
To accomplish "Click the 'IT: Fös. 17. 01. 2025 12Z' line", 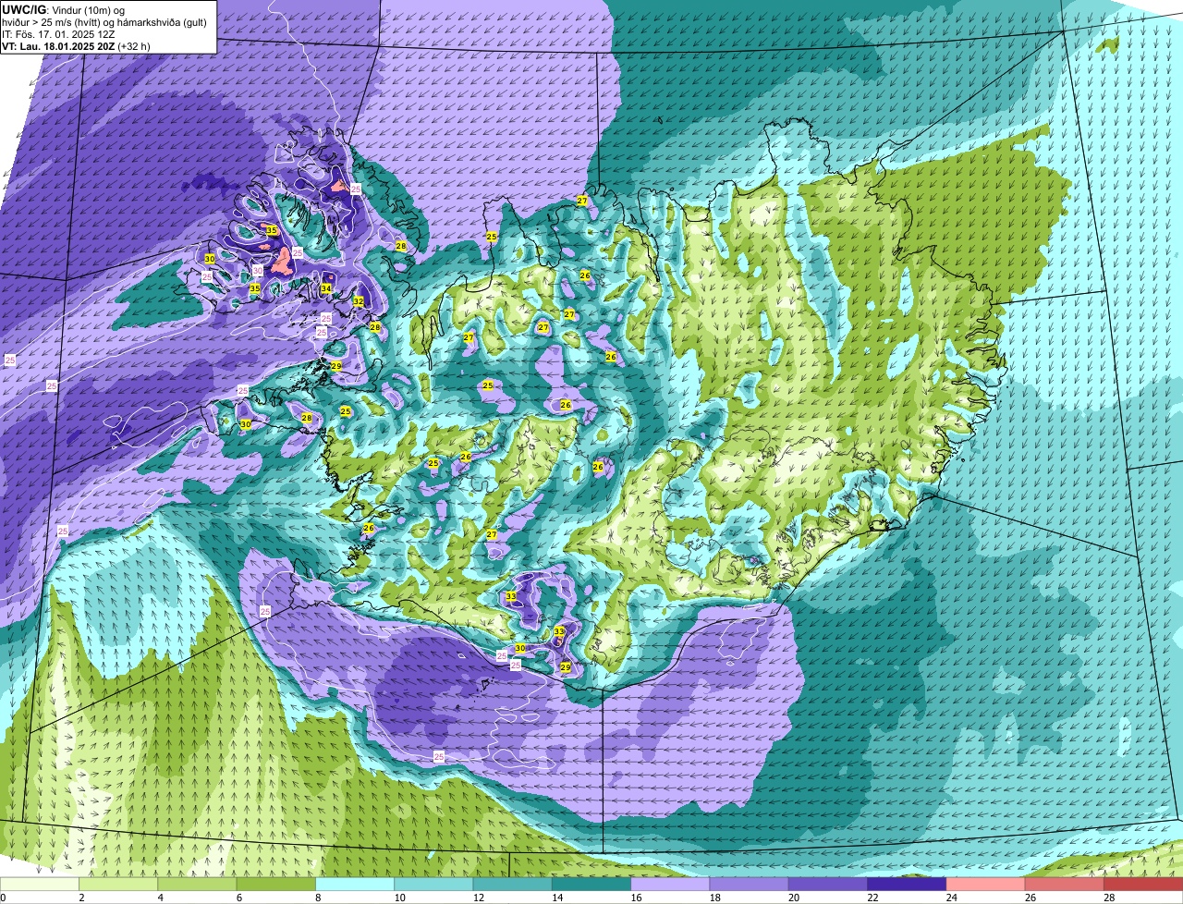I will pos(58,34).
